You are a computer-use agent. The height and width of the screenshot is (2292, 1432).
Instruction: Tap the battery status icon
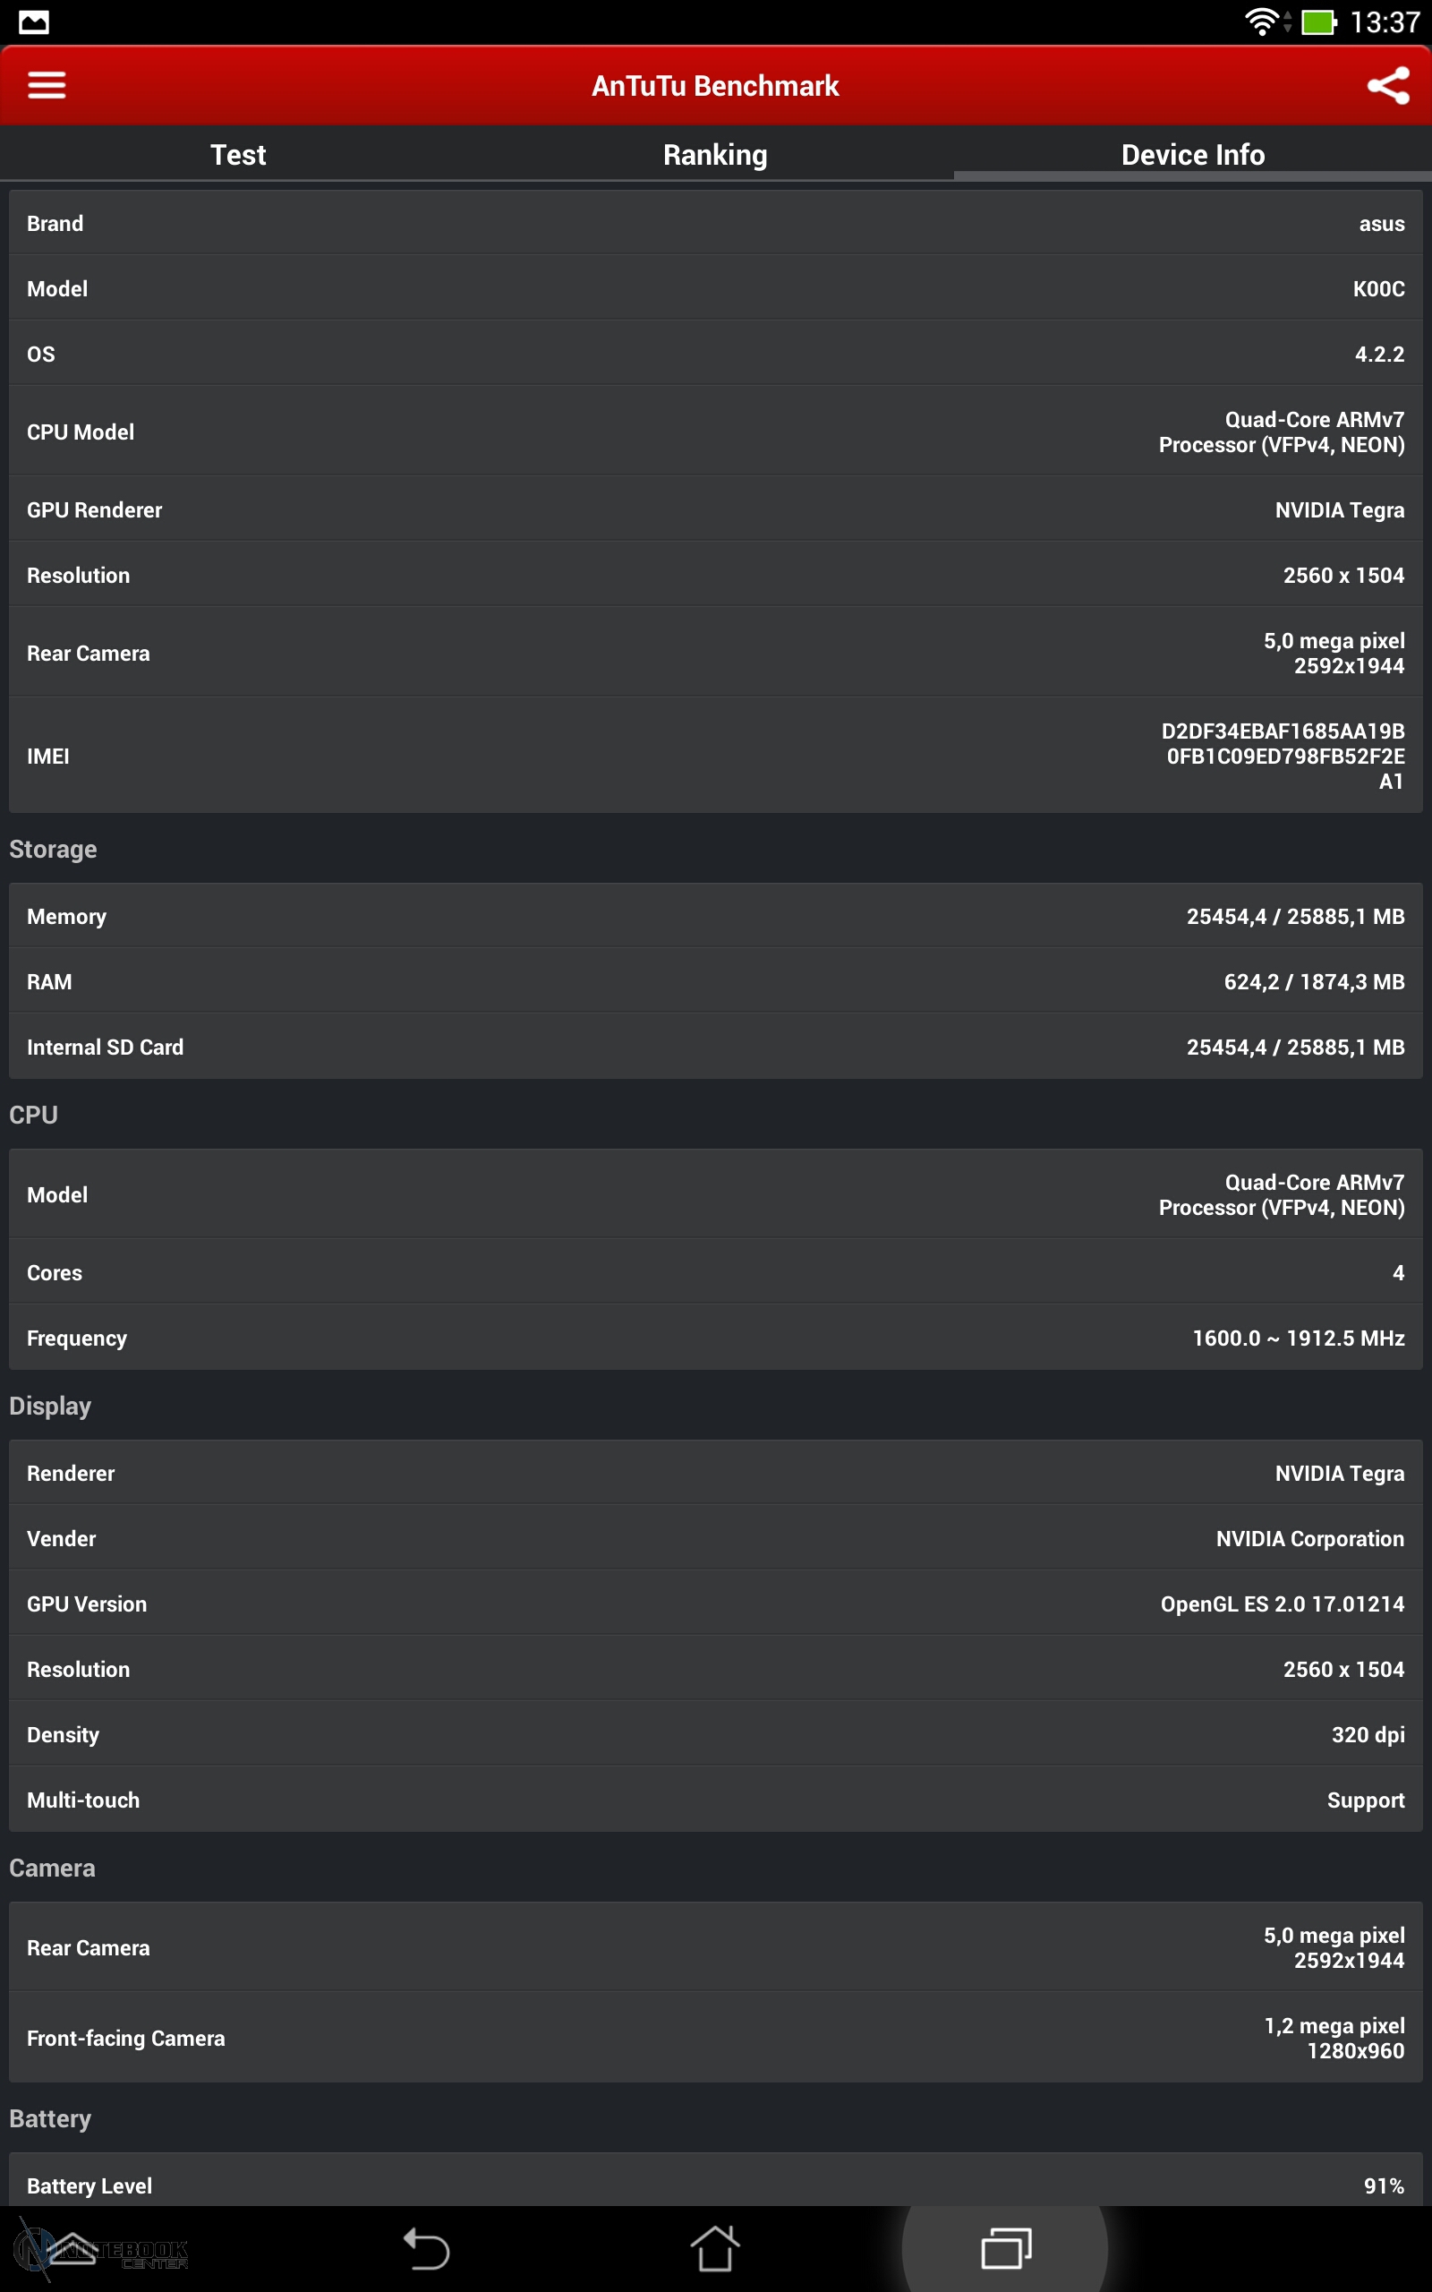click(x=1317, y=21)
